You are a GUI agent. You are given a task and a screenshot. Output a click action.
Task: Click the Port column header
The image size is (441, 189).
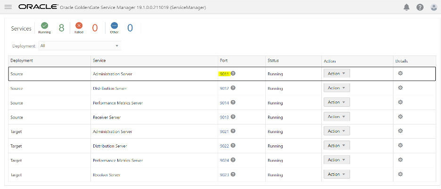pyautogui.click(x=224, y=61)
